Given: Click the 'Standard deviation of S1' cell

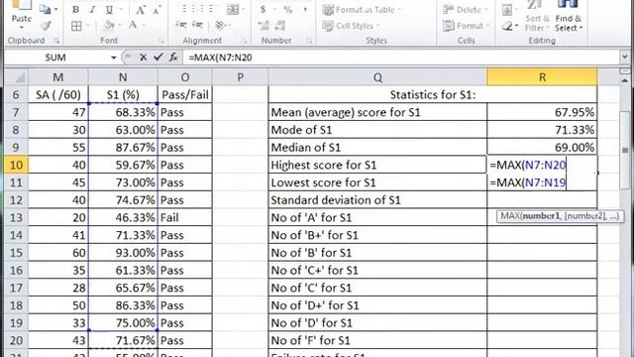Looking at the screenshot, I should click(x=377, y=200).
